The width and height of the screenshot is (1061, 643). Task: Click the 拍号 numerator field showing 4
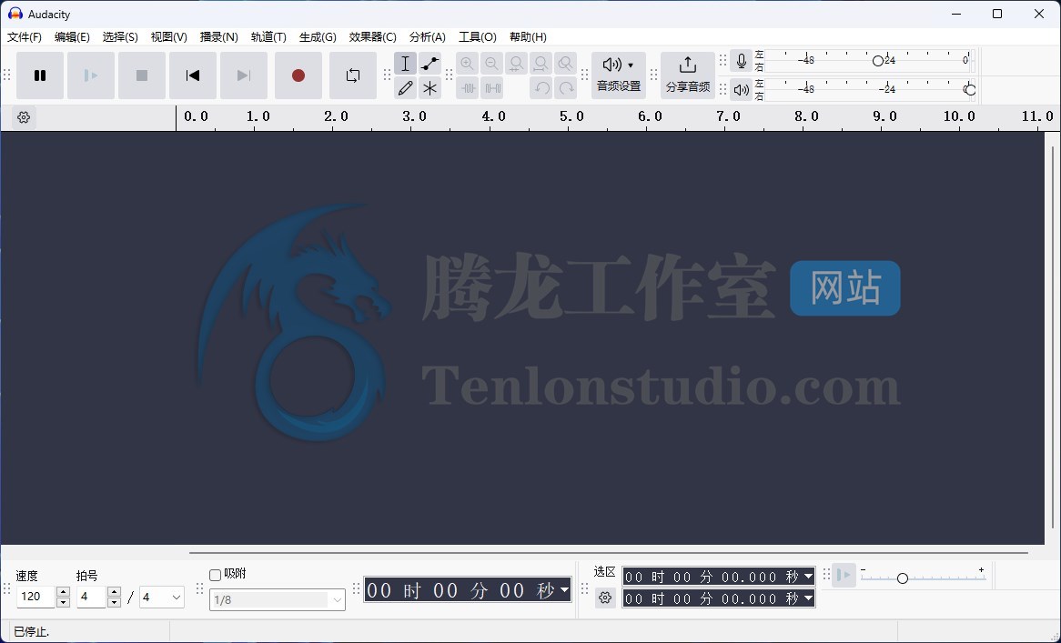pos(91,597)
